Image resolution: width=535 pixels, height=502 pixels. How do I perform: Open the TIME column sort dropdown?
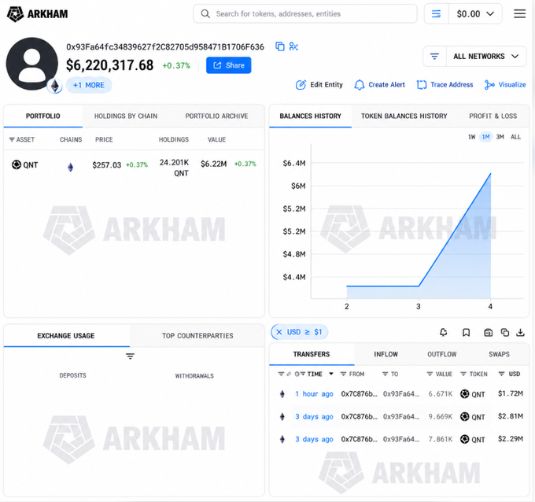click(x=330, y=374)
